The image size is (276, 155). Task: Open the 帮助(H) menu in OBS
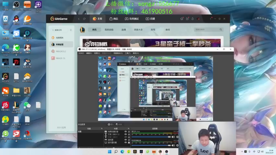136,53
